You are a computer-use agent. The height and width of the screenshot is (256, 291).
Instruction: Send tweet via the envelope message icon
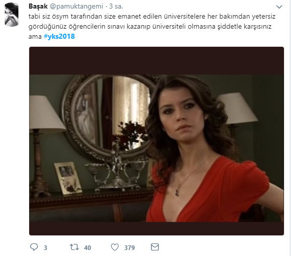tap(155, 247)
